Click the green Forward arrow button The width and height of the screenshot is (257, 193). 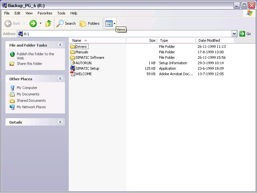pos(33,23)
